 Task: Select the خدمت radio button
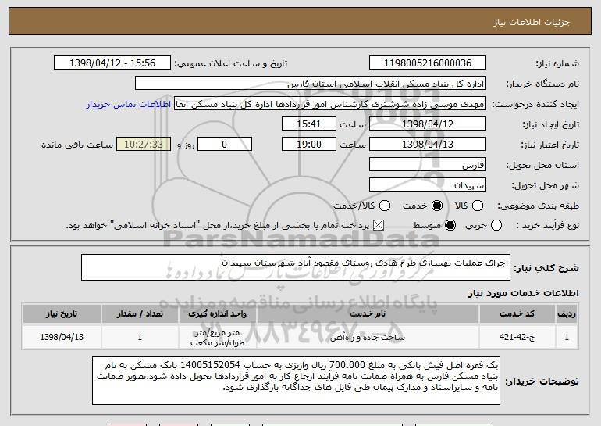click(436, 206)
